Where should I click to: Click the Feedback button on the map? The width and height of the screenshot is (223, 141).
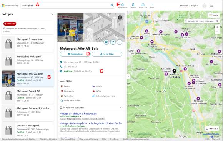(211, 128)
